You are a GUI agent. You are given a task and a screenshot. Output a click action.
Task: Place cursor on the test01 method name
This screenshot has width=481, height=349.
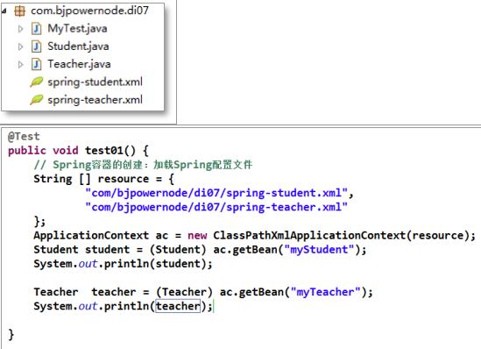click(104, 151)
